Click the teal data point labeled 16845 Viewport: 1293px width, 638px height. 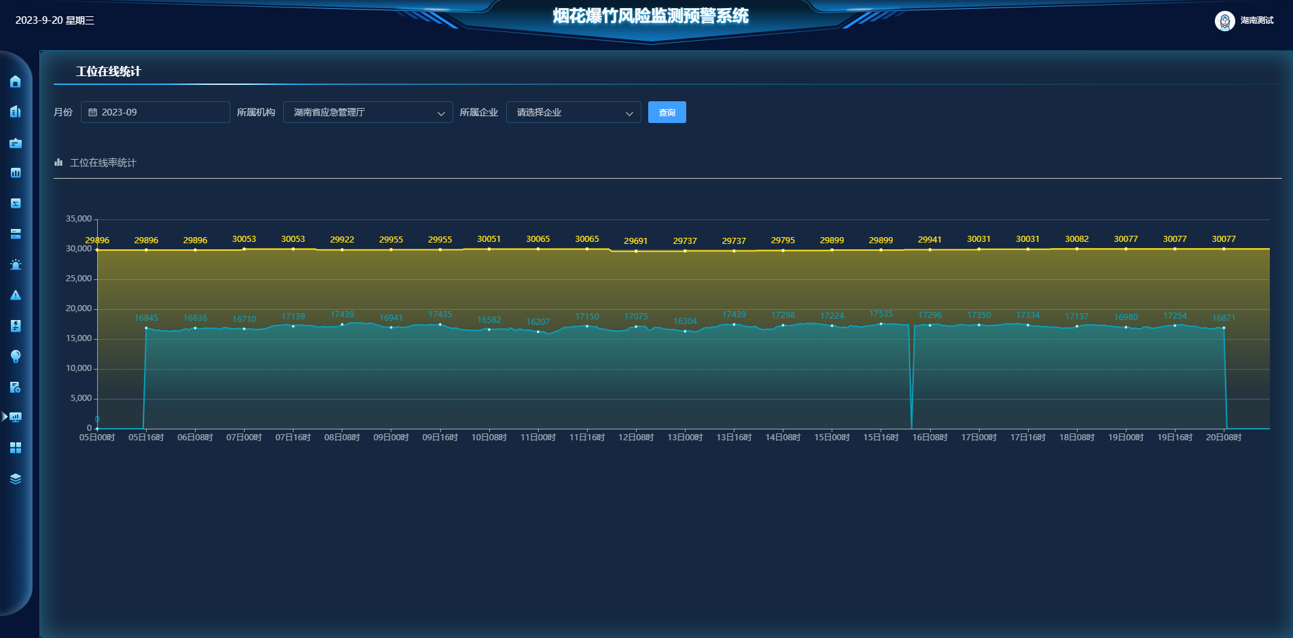[x=146, y=327]
